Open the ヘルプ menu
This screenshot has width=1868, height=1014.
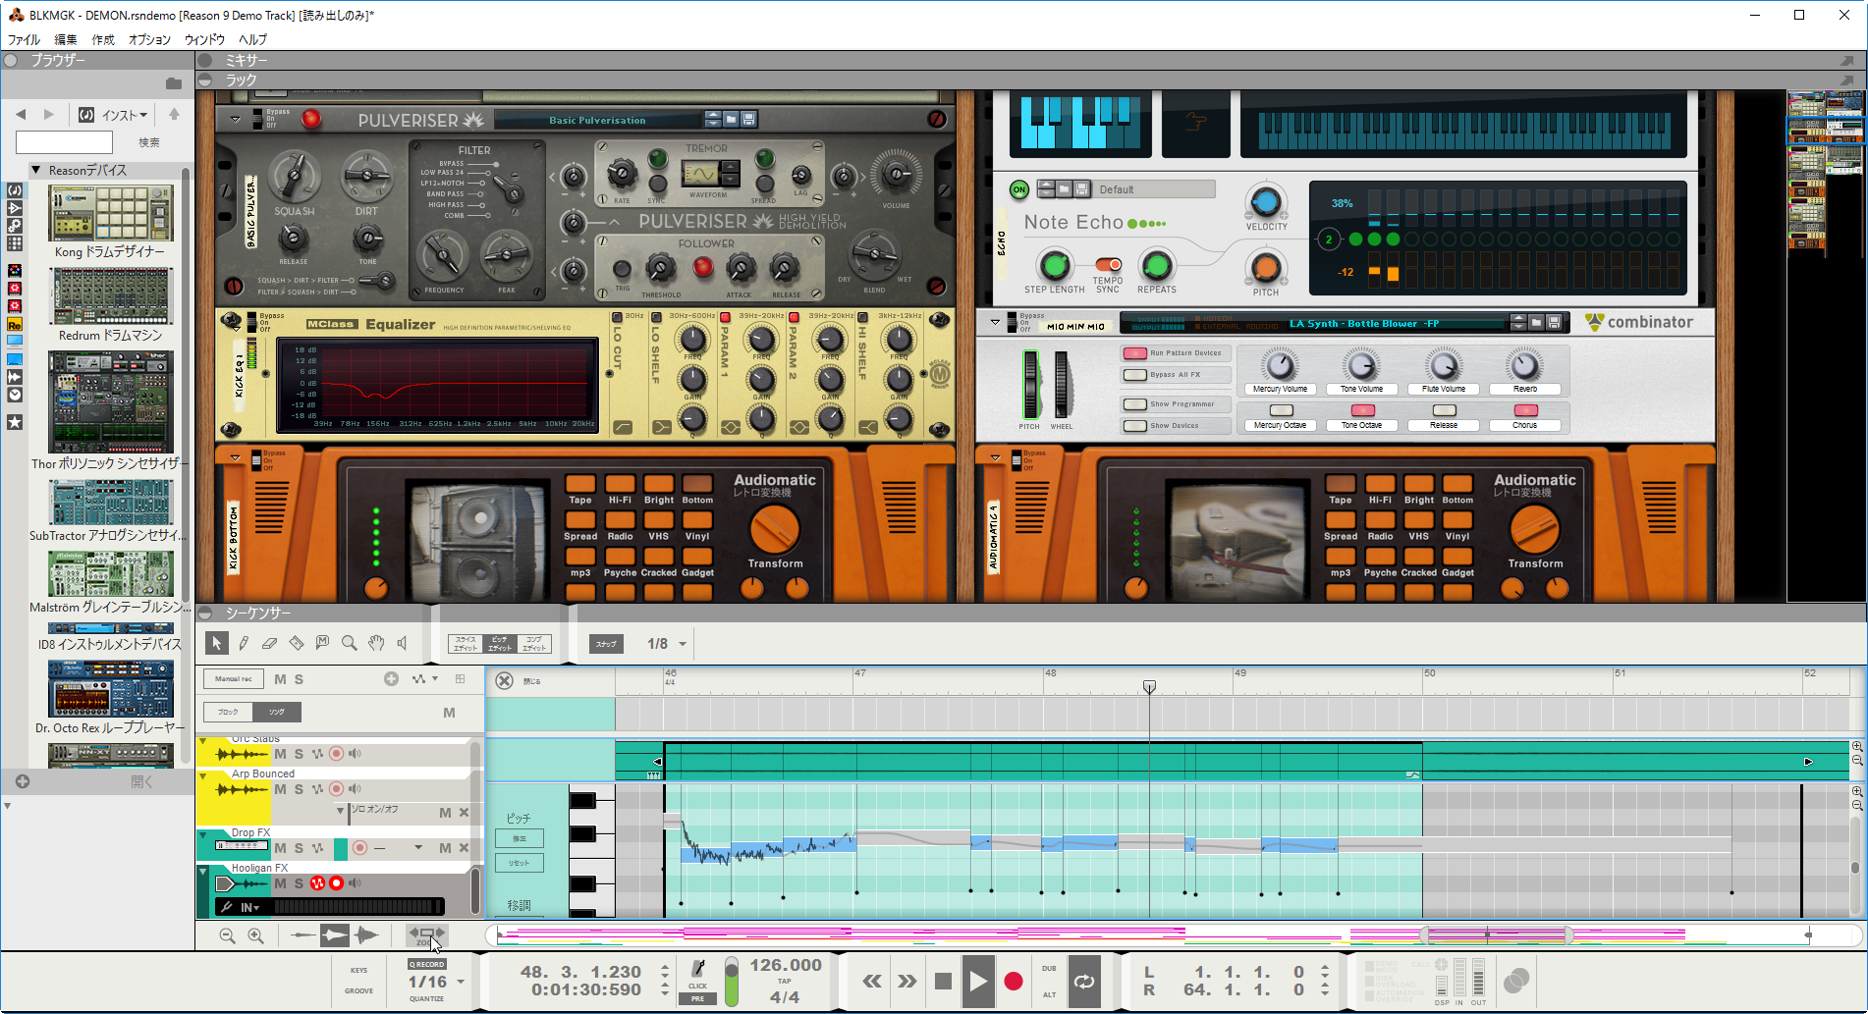(x=252, y=39)
